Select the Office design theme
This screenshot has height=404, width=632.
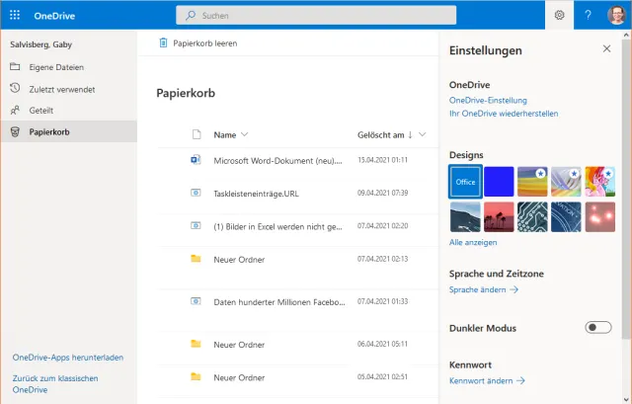tap(465, 182)
